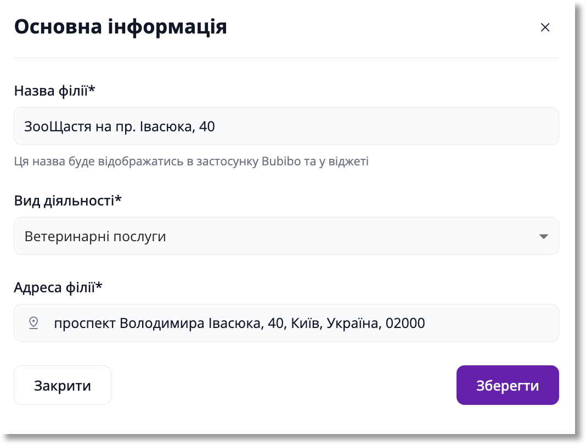Select the Ветеринарні послуги option text
This screenshot has height=445, width=586.
pos(95,237)
